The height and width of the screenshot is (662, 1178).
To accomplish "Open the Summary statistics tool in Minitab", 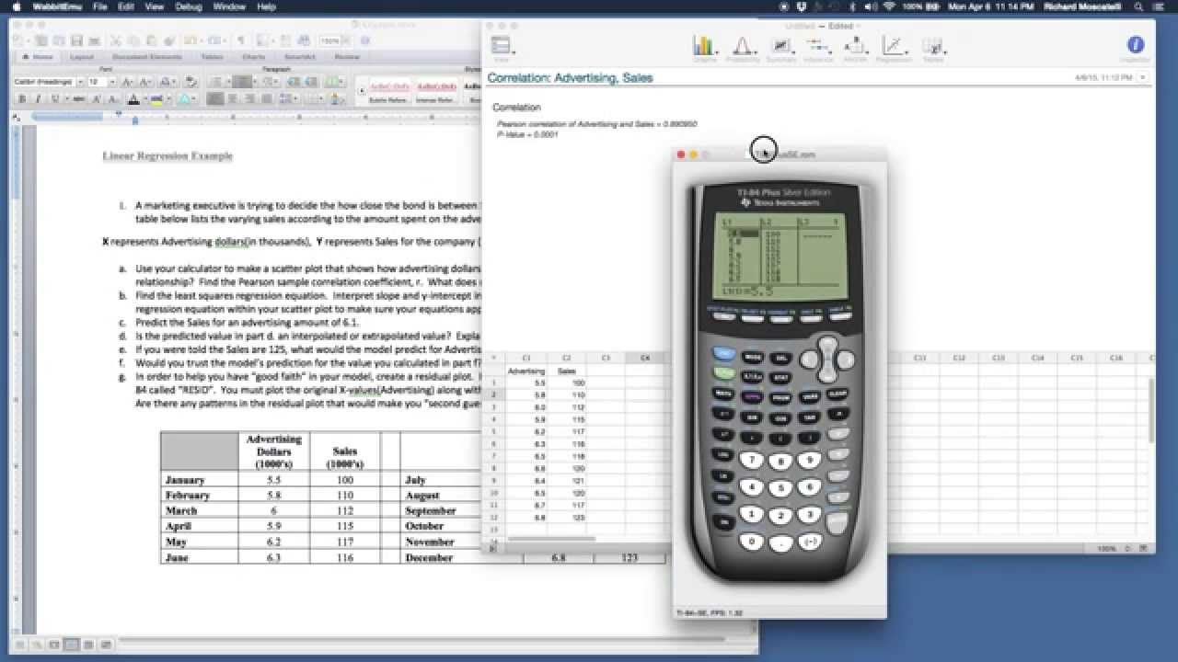I will tap(780, 48).
